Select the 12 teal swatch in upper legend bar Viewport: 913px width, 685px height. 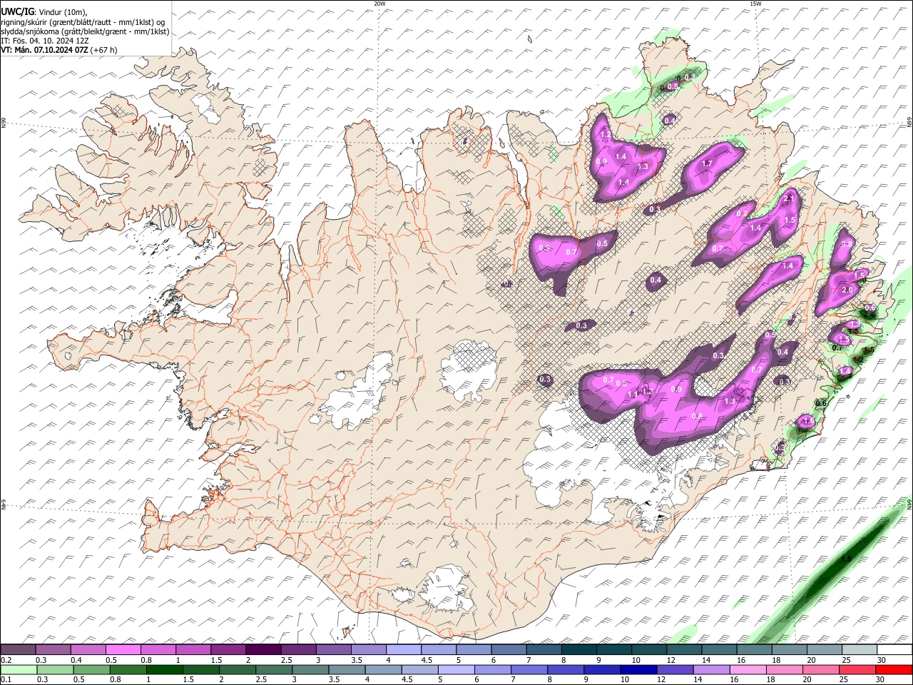pyautogui.click(x=684, y=650)
